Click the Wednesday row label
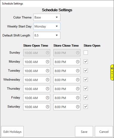The height and width of the screenshot is (138, 114). (12, 79)
